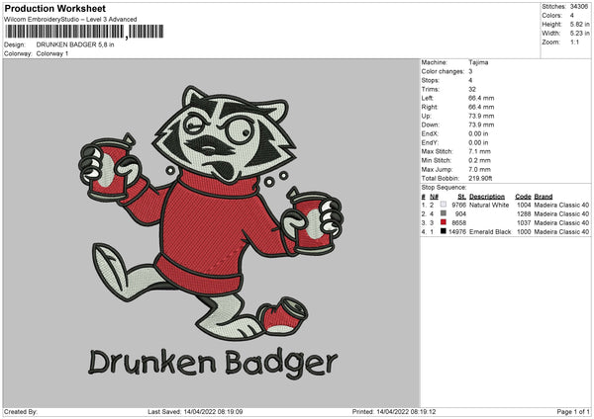
Task: Select the 'Emerald Black' description cell
Action: coord(490,232)
